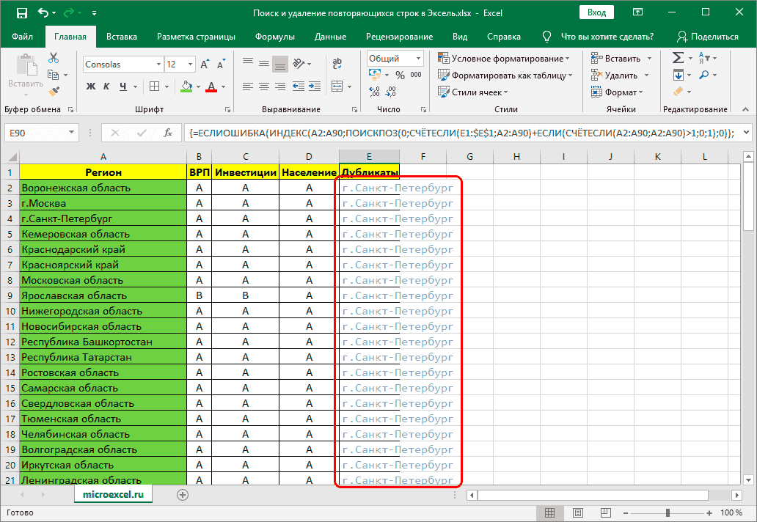Switch to the Данные ribbon tab
The image size is (757, 522).
point(330,37)
